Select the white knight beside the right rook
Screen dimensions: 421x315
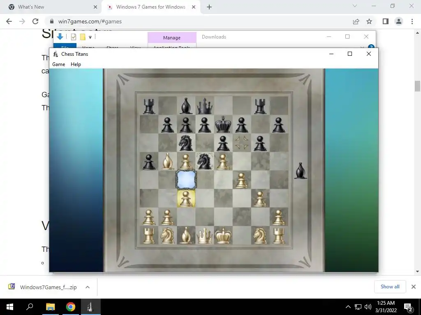[x=260, y=235]
